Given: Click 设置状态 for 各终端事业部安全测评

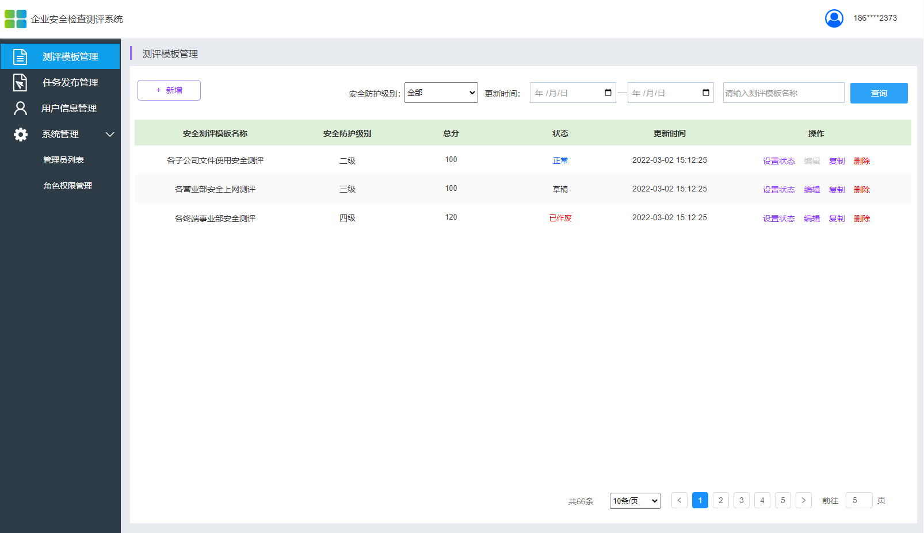Looking at the screenshot, I should click(x=779, y=218).
